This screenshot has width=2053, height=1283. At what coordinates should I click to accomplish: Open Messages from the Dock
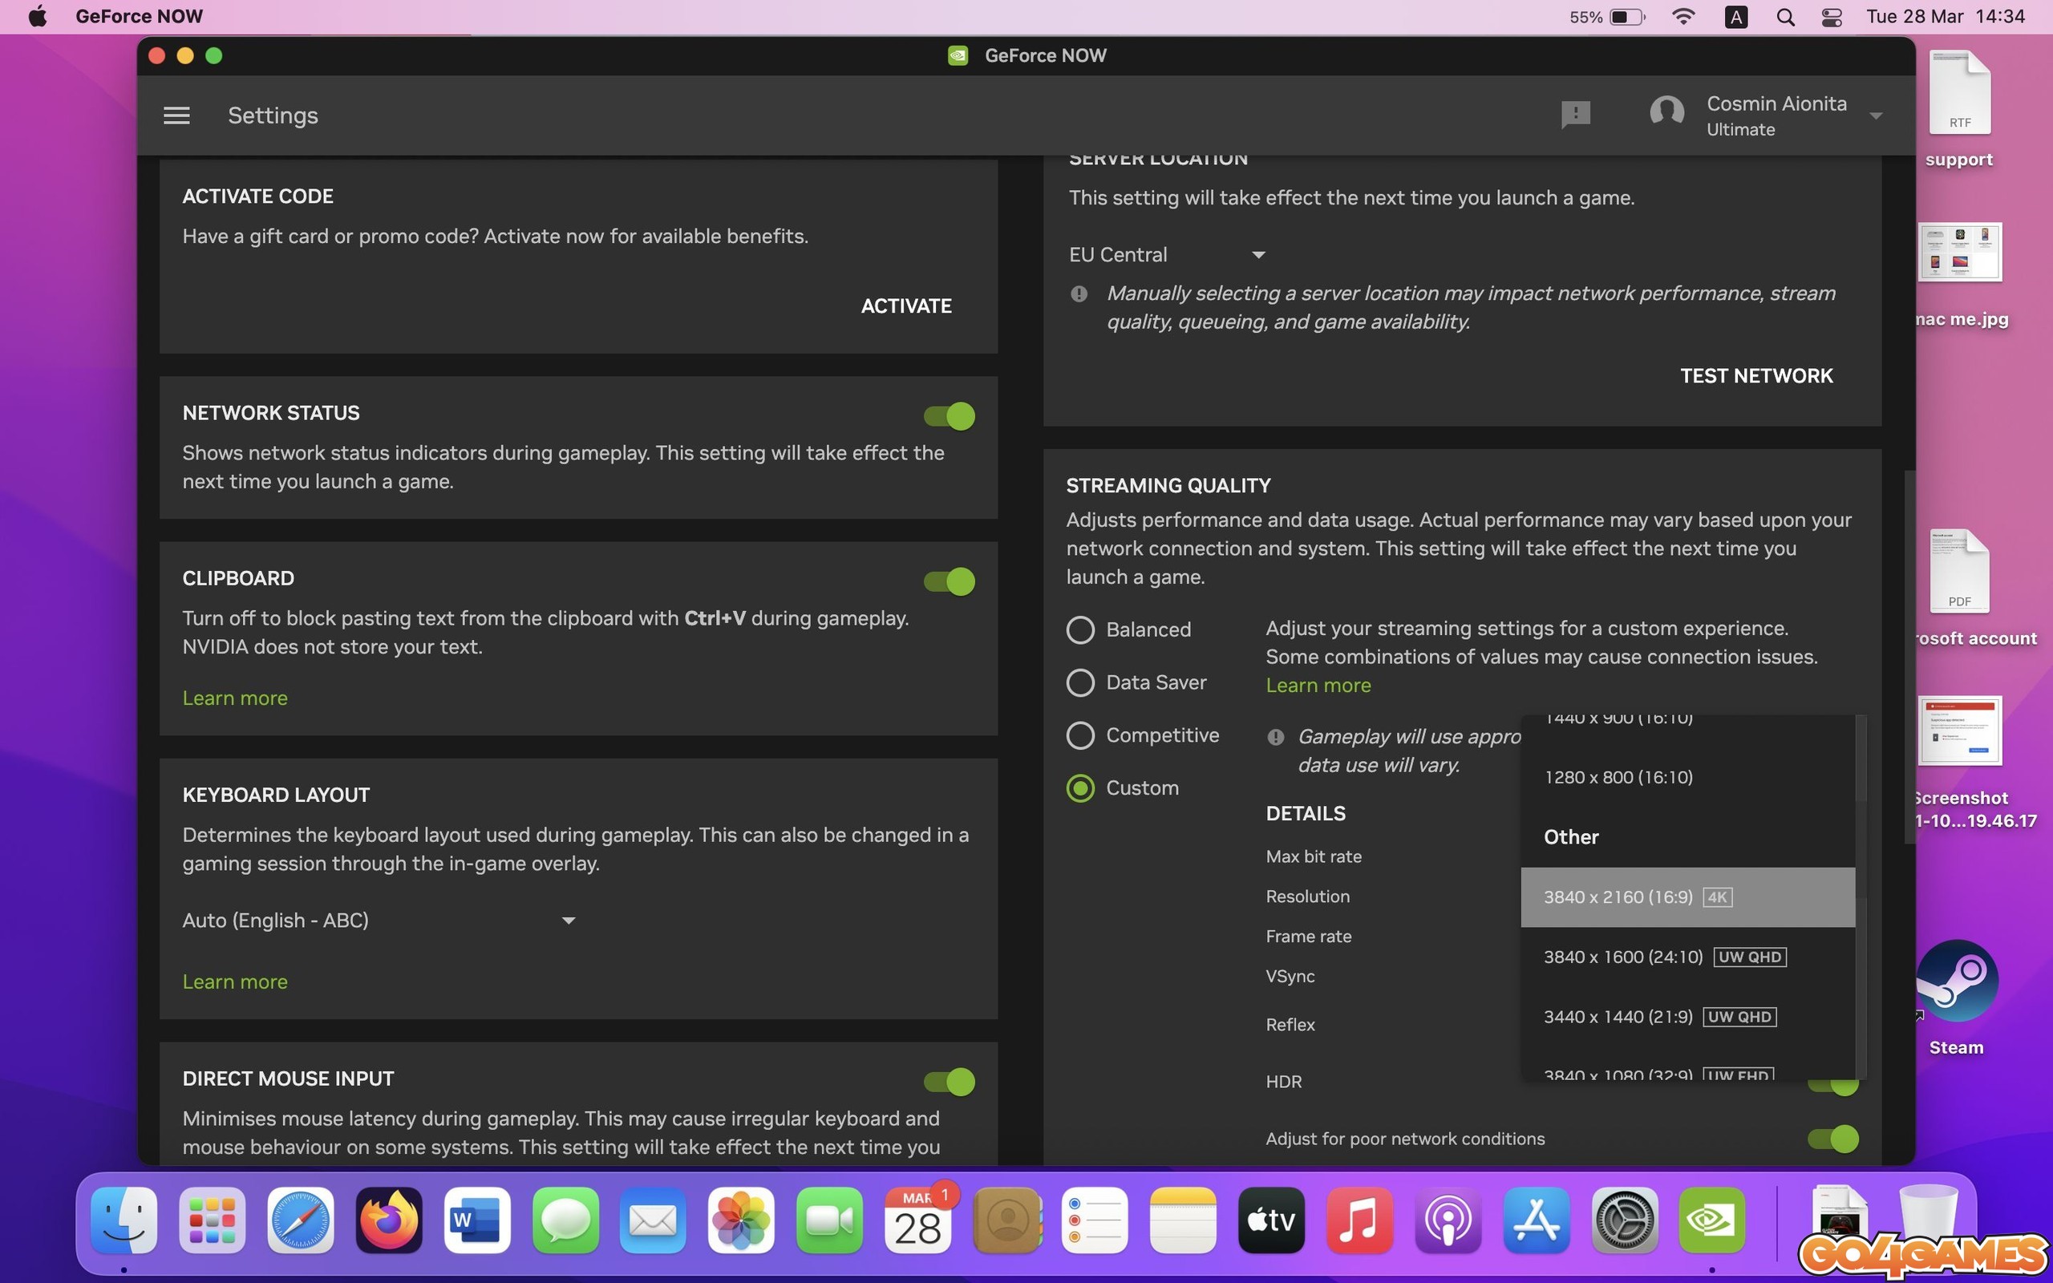click(565, 1220)
